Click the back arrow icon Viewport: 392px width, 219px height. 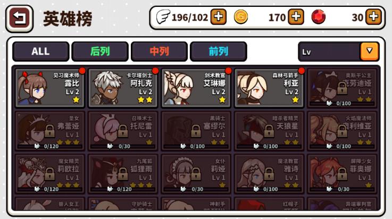[19, 19]
